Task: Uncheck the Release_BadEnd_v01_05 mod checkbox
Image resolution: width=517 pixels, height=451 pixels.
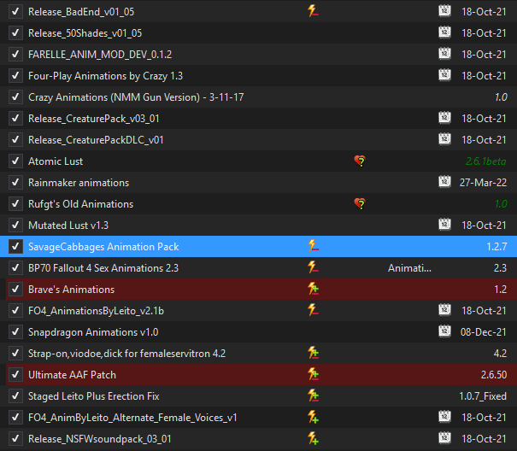Action: click(x=15, y=12)
